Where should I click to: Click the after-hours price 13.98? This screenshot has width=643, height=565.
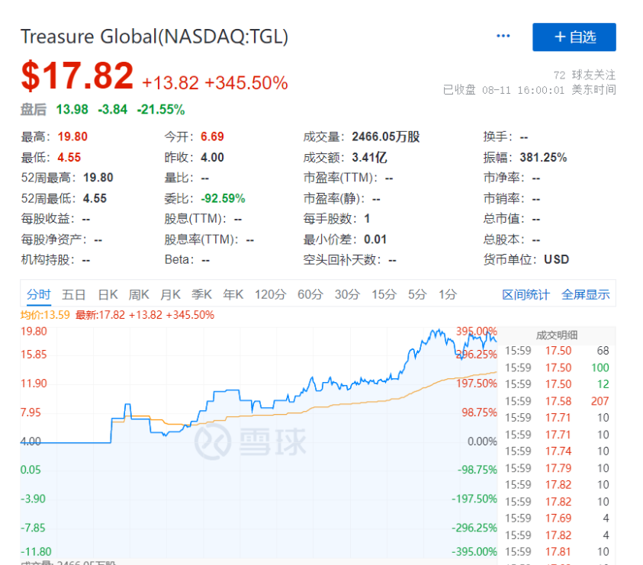[x=72, y=110]
